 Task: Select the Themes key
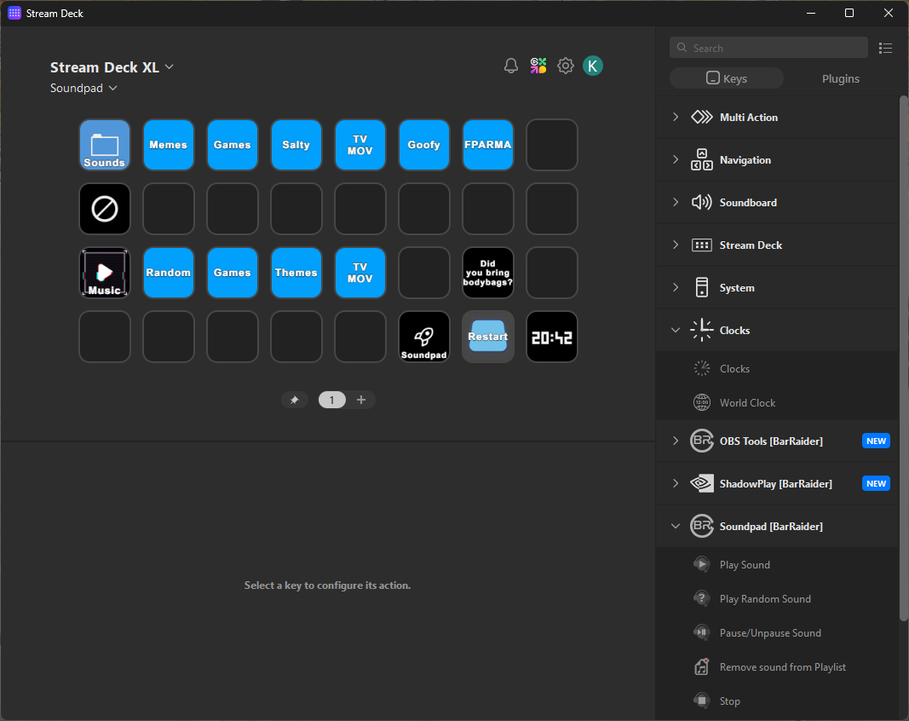tap(296, 273)
